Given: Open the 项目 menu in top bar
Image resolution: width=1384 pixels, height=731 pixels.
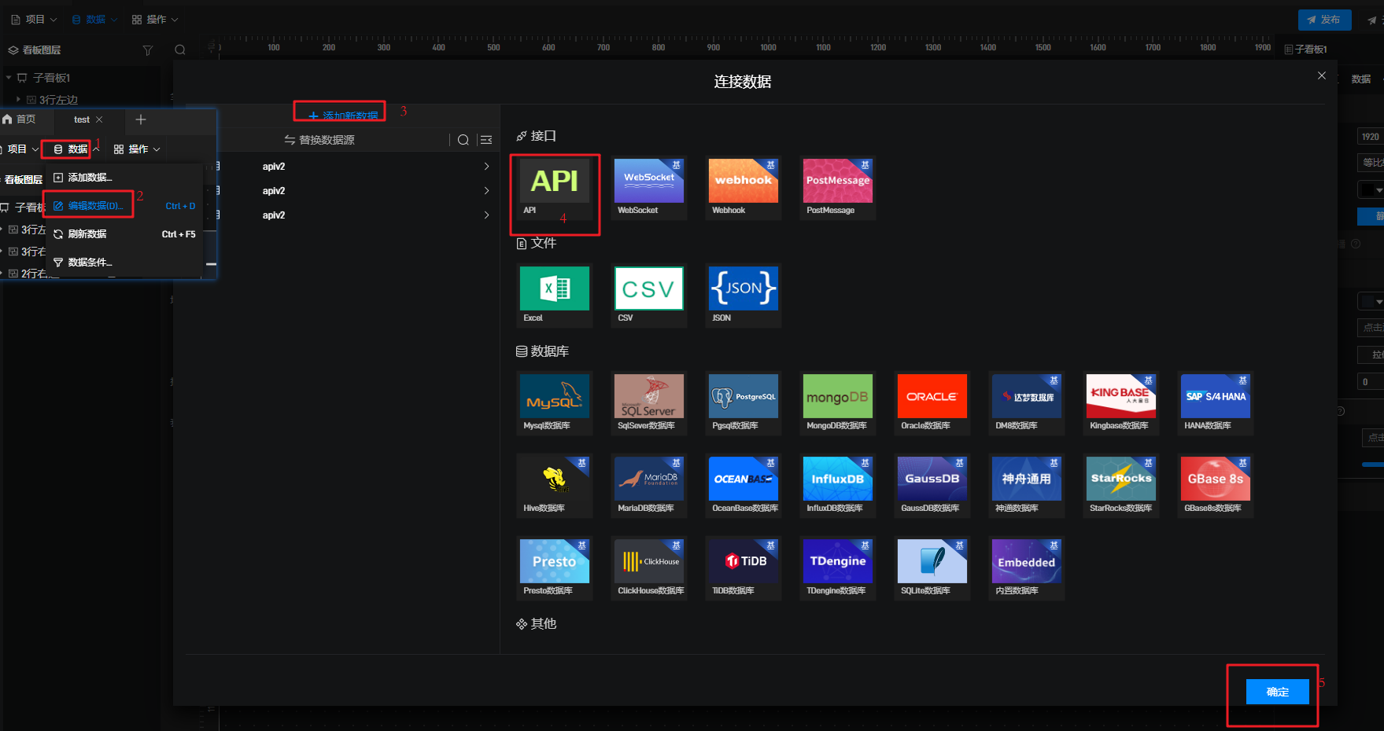Looking at the screenshot, I should pyautogui.click(x=34, y=20).
